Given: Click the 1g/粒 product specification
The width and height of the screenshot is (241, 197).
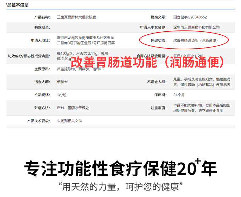Looking at the screenshot, I should [62, 95].
